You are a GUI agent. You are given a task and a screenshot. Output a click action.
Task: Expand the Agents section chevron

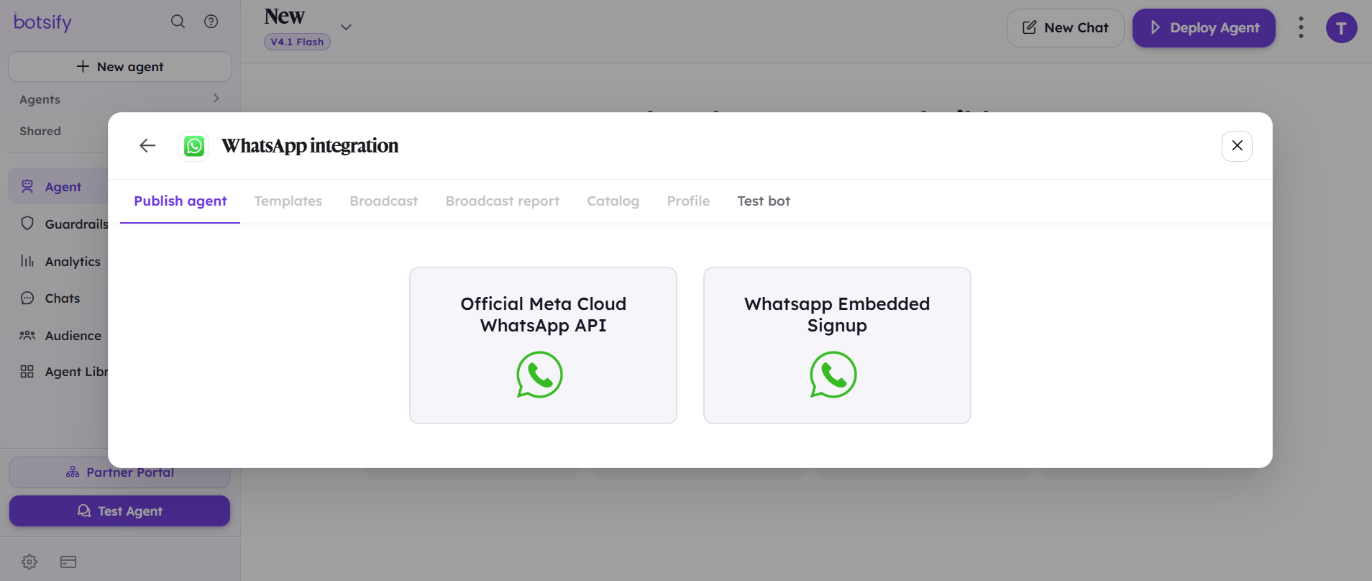coord(216,99)
